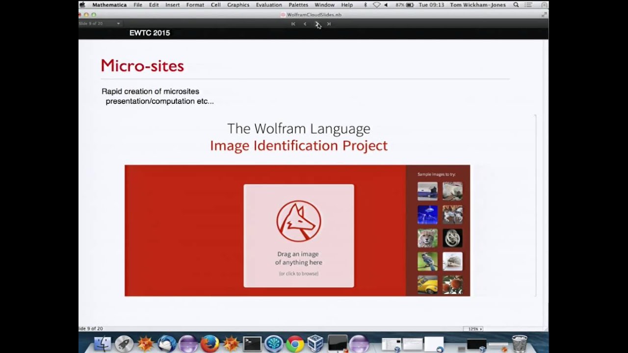This screenshot has height=353, width=628.
Task: Click the slide cell bracket on right
Action: coord(535,205)
